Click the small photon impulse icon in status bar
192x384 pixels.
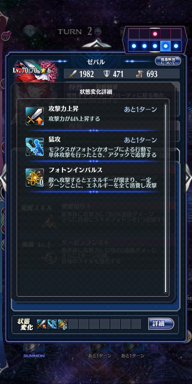coord(63,324)
